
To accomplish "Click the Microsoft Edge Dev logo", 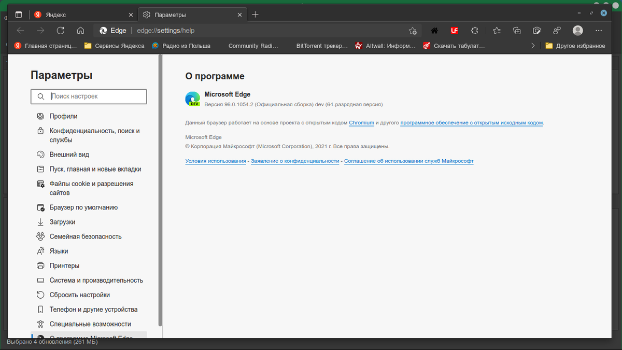I will pos(193,99).
